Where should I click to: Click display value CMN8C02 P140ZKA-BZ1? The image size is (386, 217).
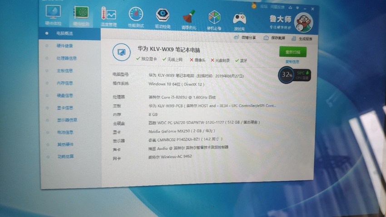point(185,139)
